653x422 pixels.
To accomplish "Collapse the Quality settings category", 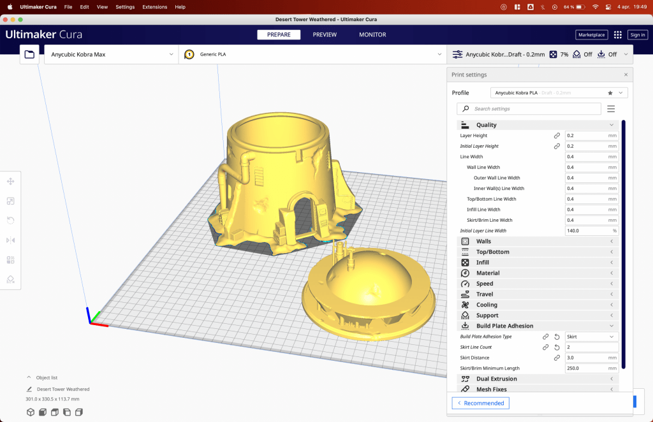I will point(537,125).
